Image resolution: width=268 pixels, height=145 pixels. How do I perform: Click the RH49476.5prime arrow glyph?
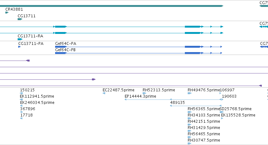(190, 93)
